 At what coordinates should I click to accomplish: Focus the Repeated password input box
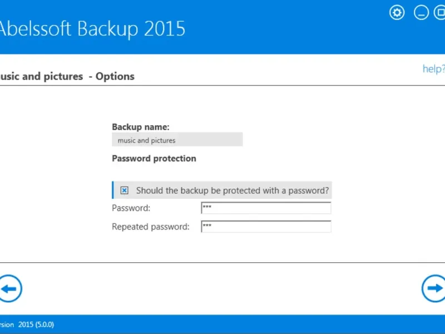pyautogui.click(x=266, y=227)
